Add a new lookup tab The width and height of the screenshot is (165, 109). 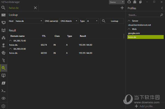click(122, 8)
